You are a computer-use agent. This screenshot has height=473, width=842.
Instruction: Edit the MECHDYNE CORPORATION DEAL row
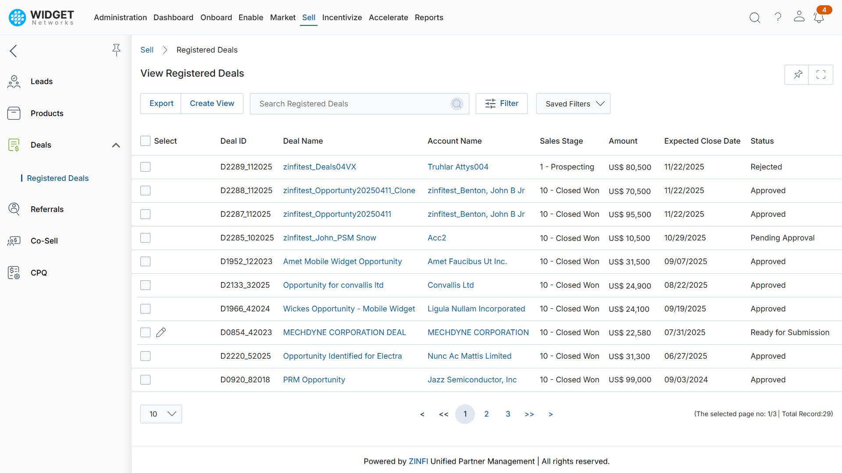tap(161, 332)
